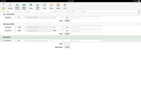Click the orange reset filter icon
The height and width of the screenshot is (106, 141).
[x=1, y=11]
